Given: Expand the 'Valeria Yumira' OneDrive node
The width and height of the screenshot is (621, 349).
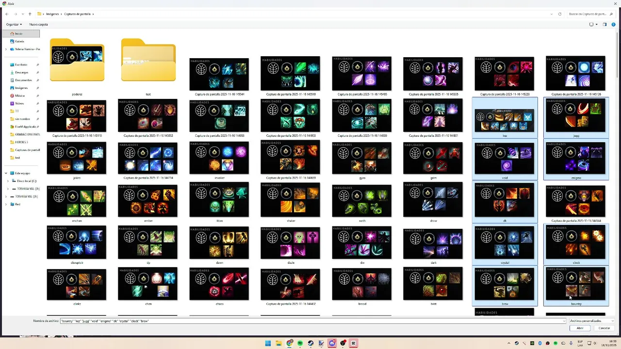Looking at the screenshot, I should [x=6, y=49].
